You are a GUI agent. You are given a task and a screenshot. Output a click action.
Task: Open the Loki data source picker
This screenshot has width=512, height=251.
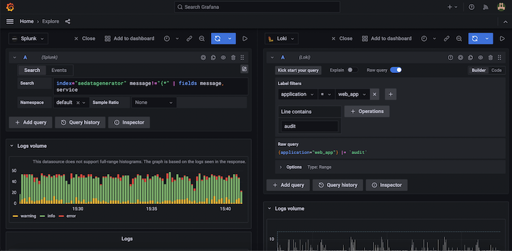(x=281, y=38)
